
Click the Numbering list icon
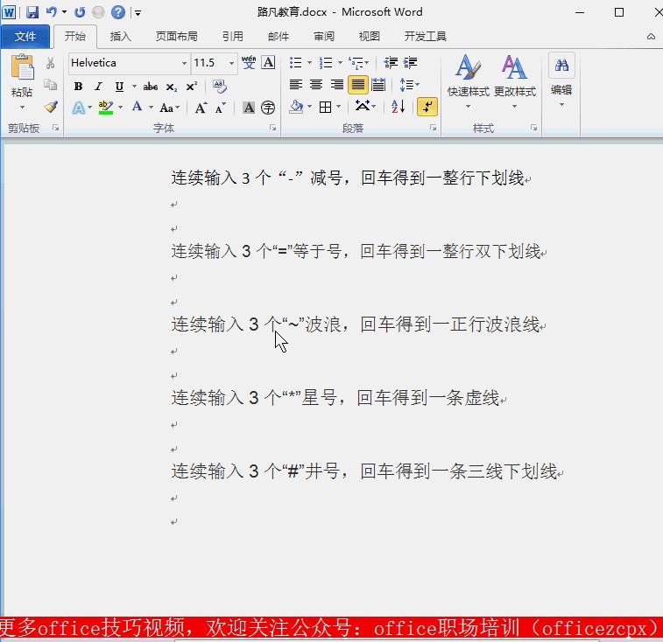point(326,63)
